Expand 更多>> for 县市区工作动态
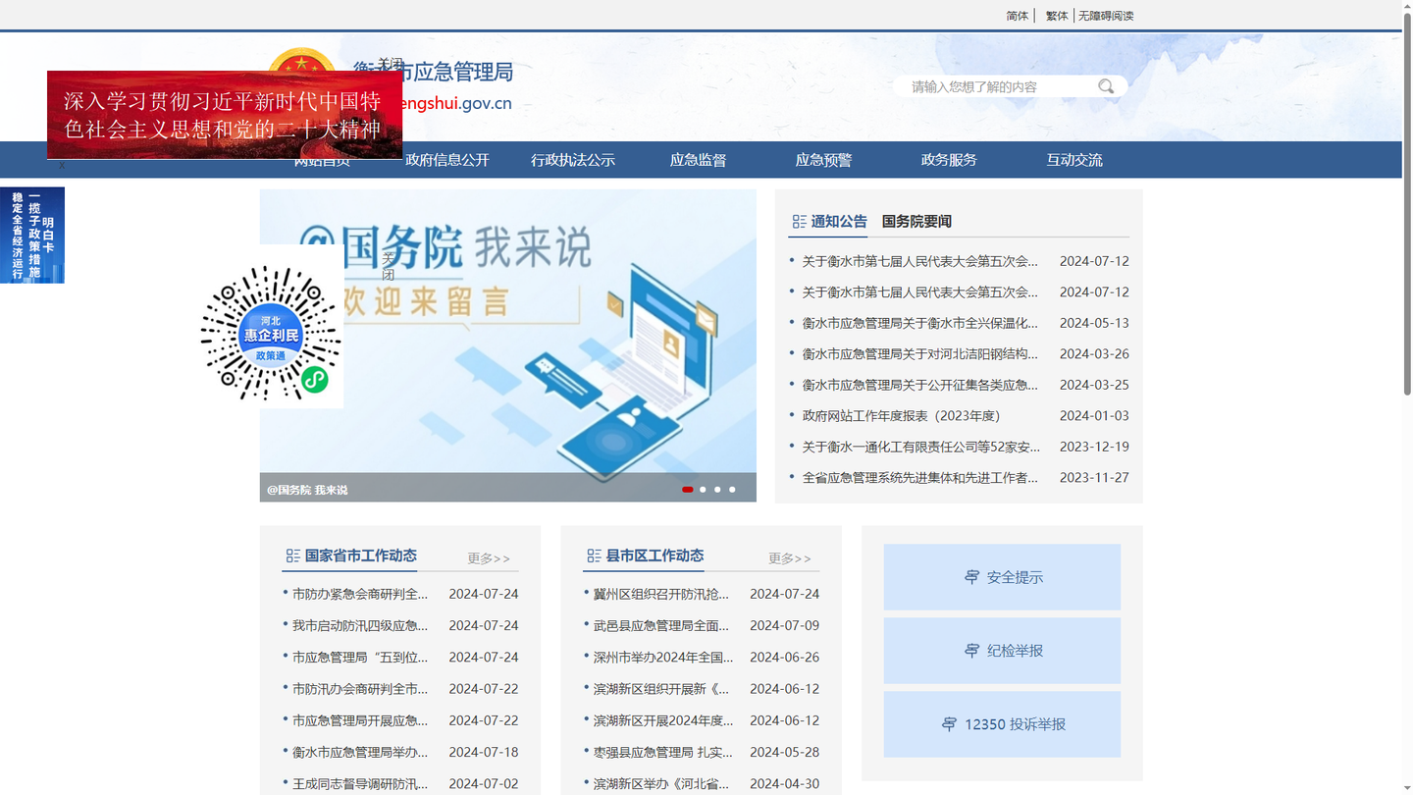This screenshot has width=1413, height=795. click(790, 558)
